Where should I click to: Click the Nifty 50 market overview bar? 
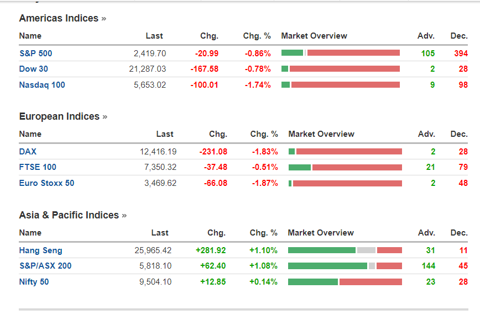[345, 282]
